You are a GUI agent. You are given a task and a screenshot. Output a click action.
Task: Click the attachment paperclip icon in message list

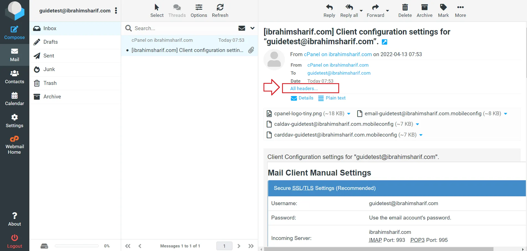(251, 50)
